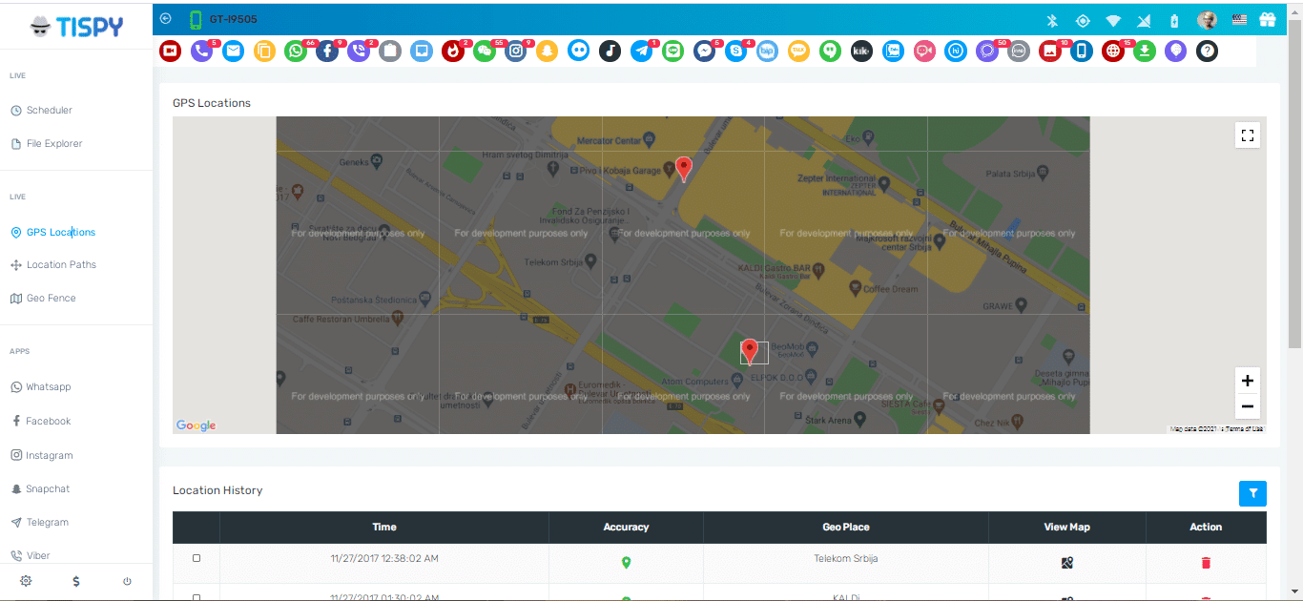The height and width of the screenshot is (601, 1303).
Task: Click the upper red map pin
Action: pyautogui.click(x=683, y=169)
